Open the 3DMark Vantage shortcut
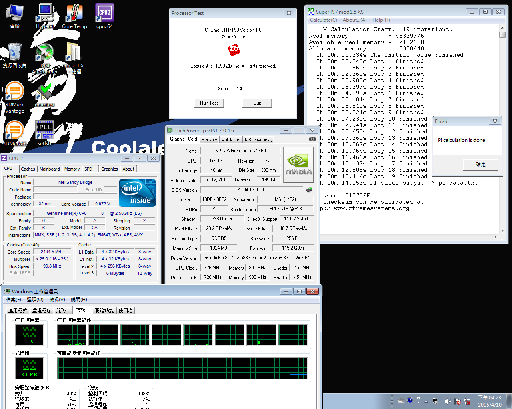The width and height of the screenshot is (512, 409). pos(14,97)
